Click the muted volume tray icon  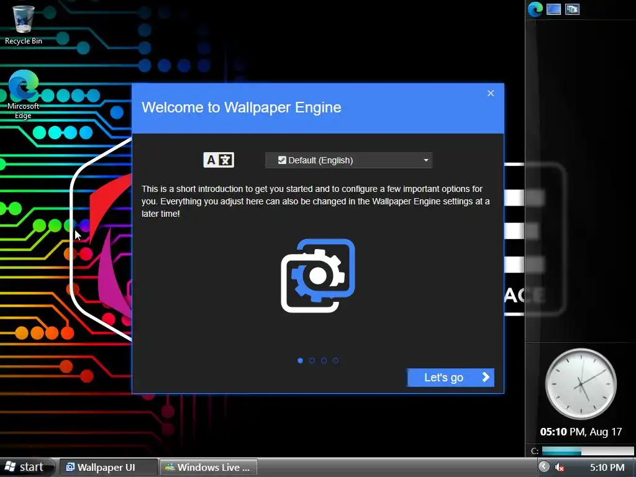tap(560, 467)
